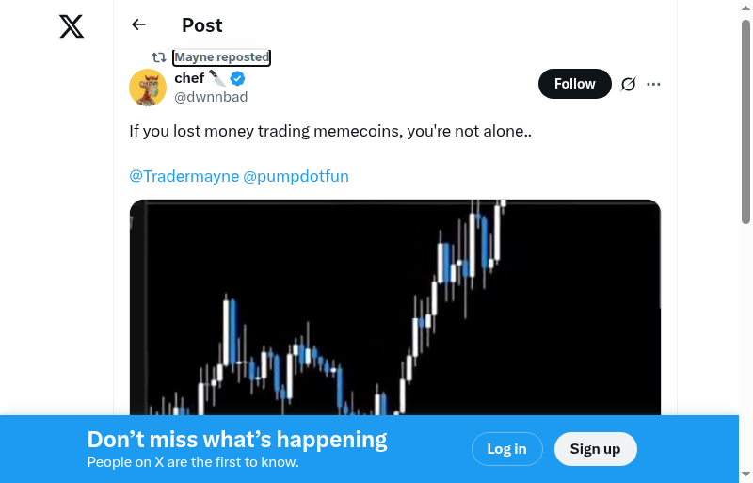This screenshot has width=753, height=483.
Task: Open the Grok explain icon
Action: point(629,84)
